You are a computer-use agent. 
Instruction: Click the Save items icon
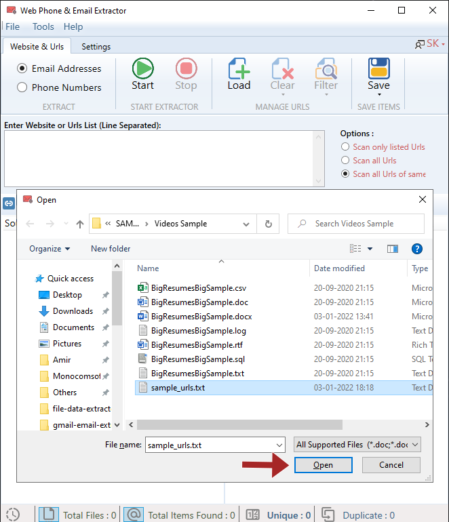point(379,68)
